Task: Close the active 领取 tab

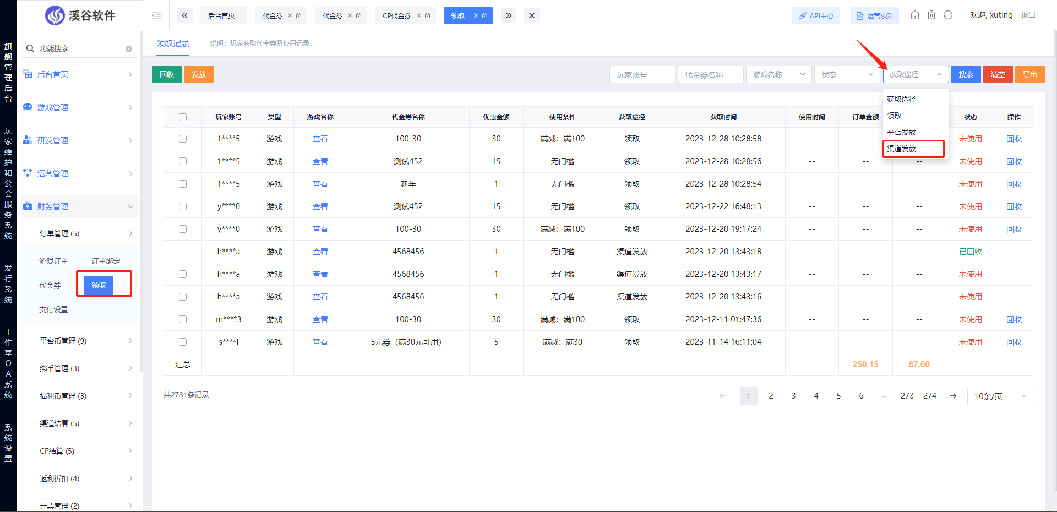Action: coord(476,15)
